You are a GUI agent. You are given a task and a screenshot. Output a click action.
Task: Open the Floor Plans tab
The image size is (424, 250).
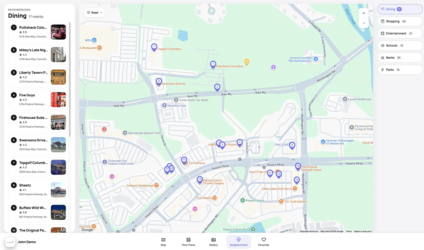click(x=188, y=242)
